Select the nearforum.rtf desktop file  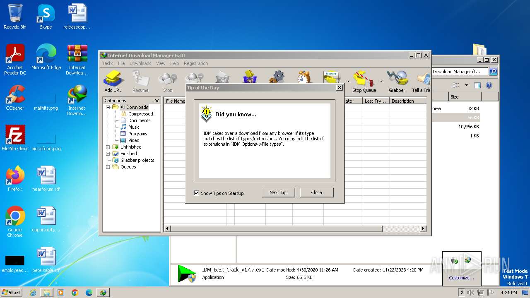tap(46, 179)
